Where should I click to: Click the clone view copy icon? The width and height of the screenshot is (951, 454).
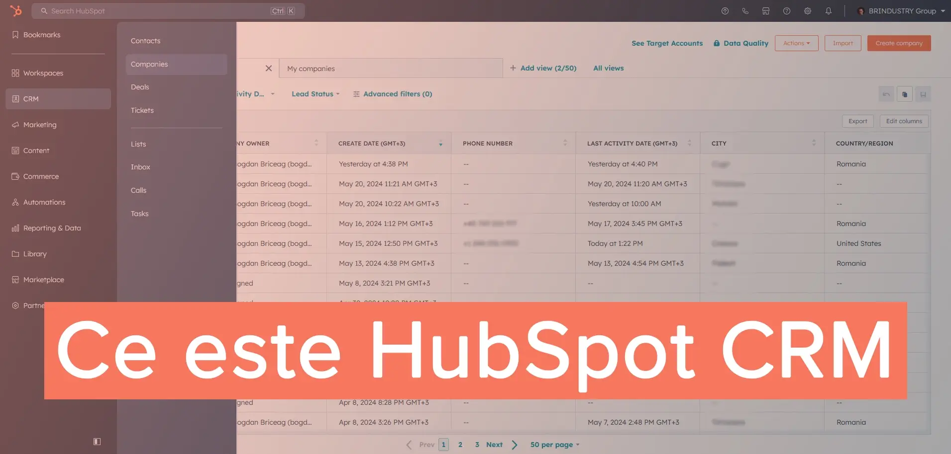click(904, 94)
